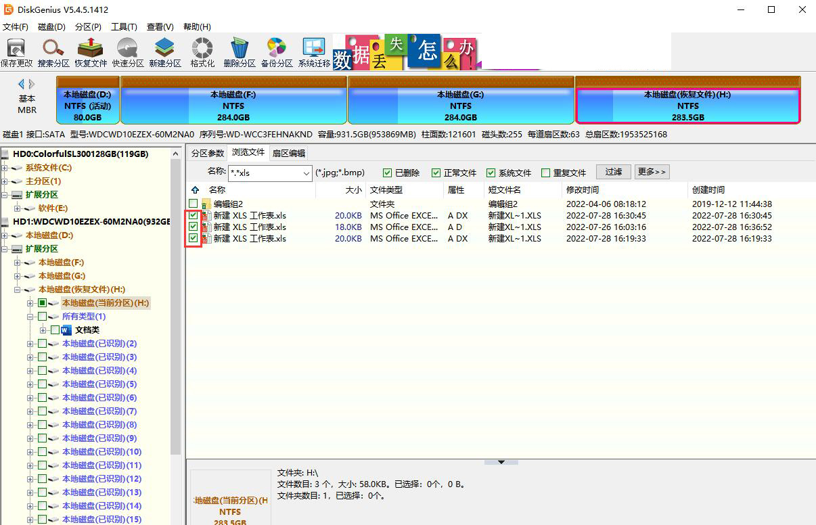Select the 本地磁盘(F:) partition bar
This screenshot has height=525, width=816.
point(233,99)
